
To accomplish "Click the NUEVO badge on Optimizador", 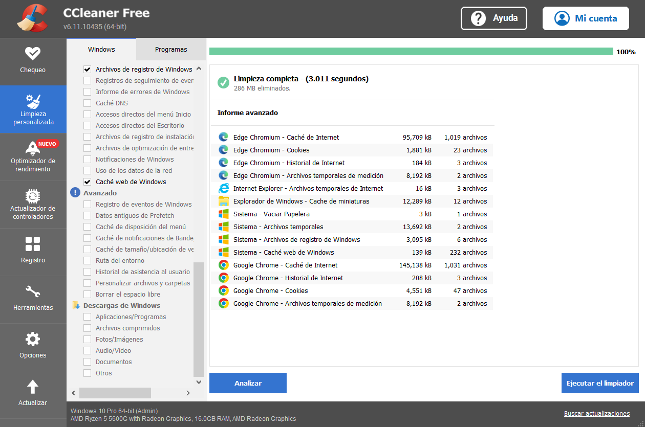I will 47,144.
